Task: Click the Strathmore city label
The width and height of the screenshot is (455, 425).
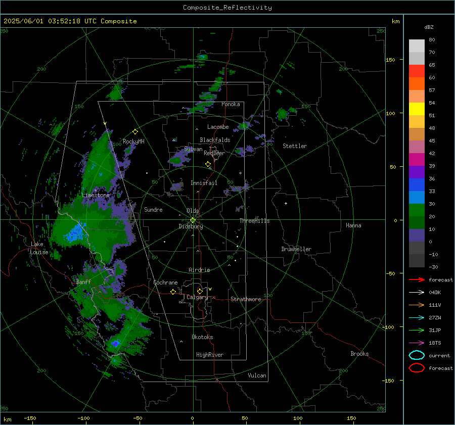Action: click(246, 299)
